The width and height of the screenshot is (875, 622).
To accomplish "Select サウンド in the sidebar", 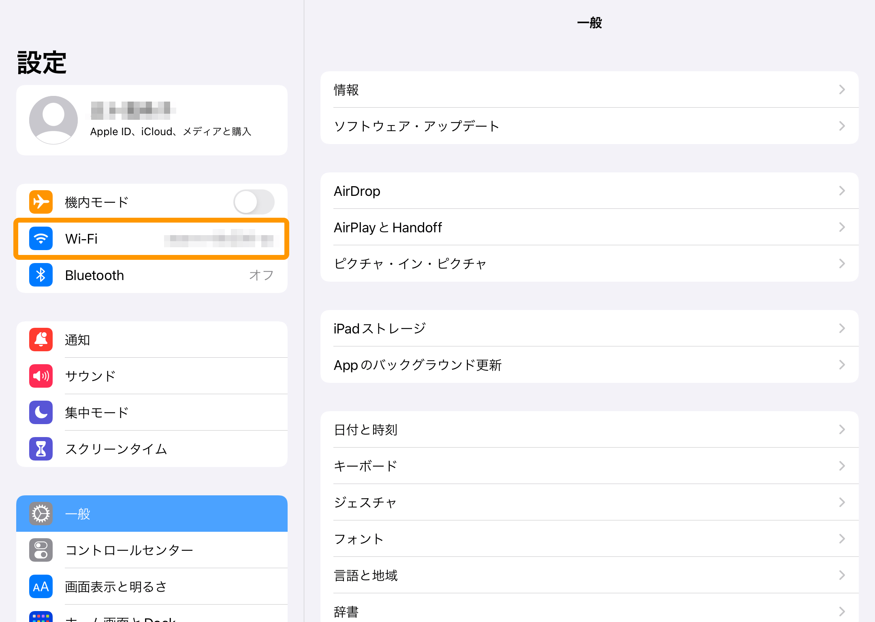I will (x=152, y=376).
